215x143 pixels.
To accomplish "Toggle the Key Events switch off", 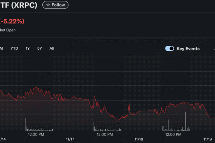I will [x=169, y=49].
